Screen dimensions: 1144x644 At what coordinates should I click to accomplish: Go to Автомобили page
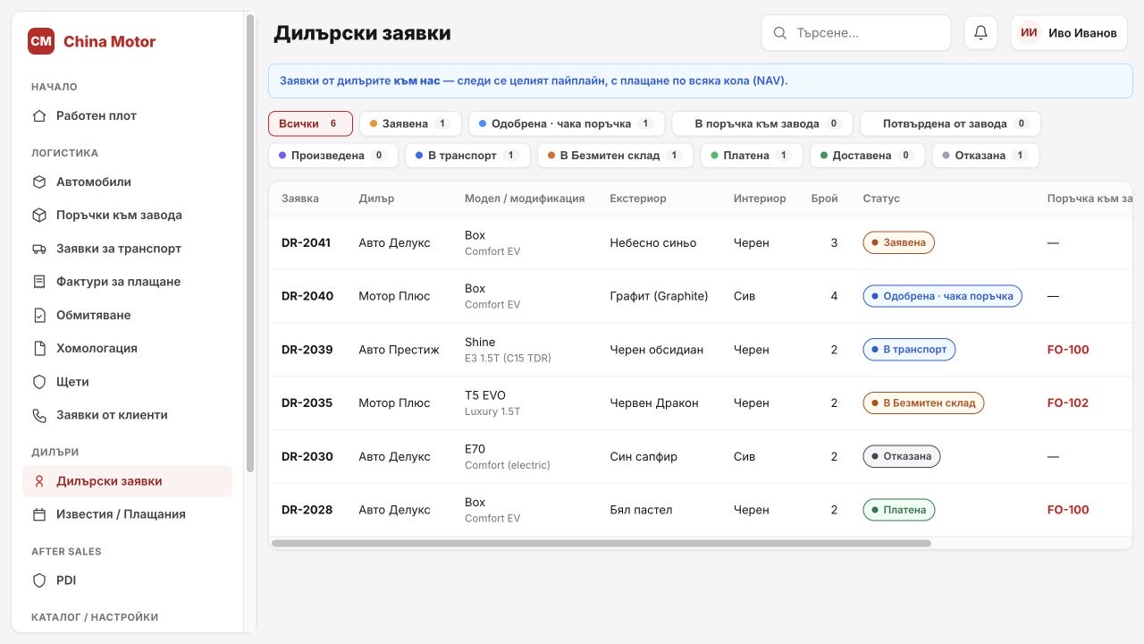pyautogui.click(x=127, y=182)
